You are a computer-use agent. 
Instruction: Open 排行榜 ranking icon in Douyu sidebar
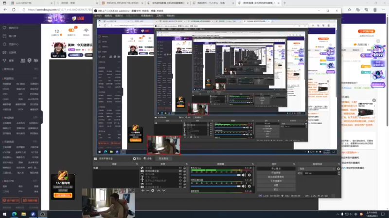(4, 36)
